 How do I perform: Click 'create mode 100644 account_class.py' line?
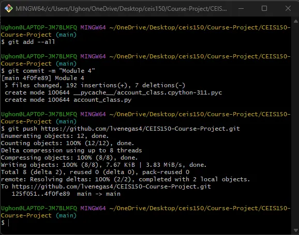coord(68,100)
